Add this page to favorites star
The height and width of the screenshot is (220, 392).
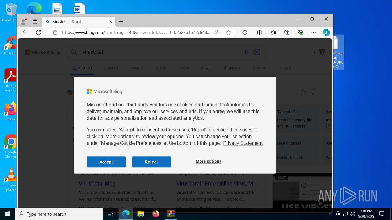[x=228, y=32]
